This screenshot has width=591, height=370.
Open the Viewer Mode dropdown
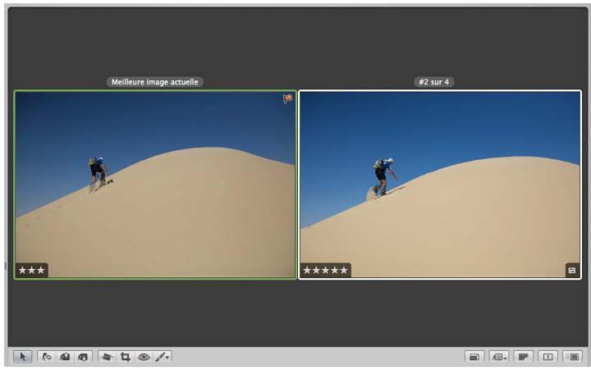[499, 356]
